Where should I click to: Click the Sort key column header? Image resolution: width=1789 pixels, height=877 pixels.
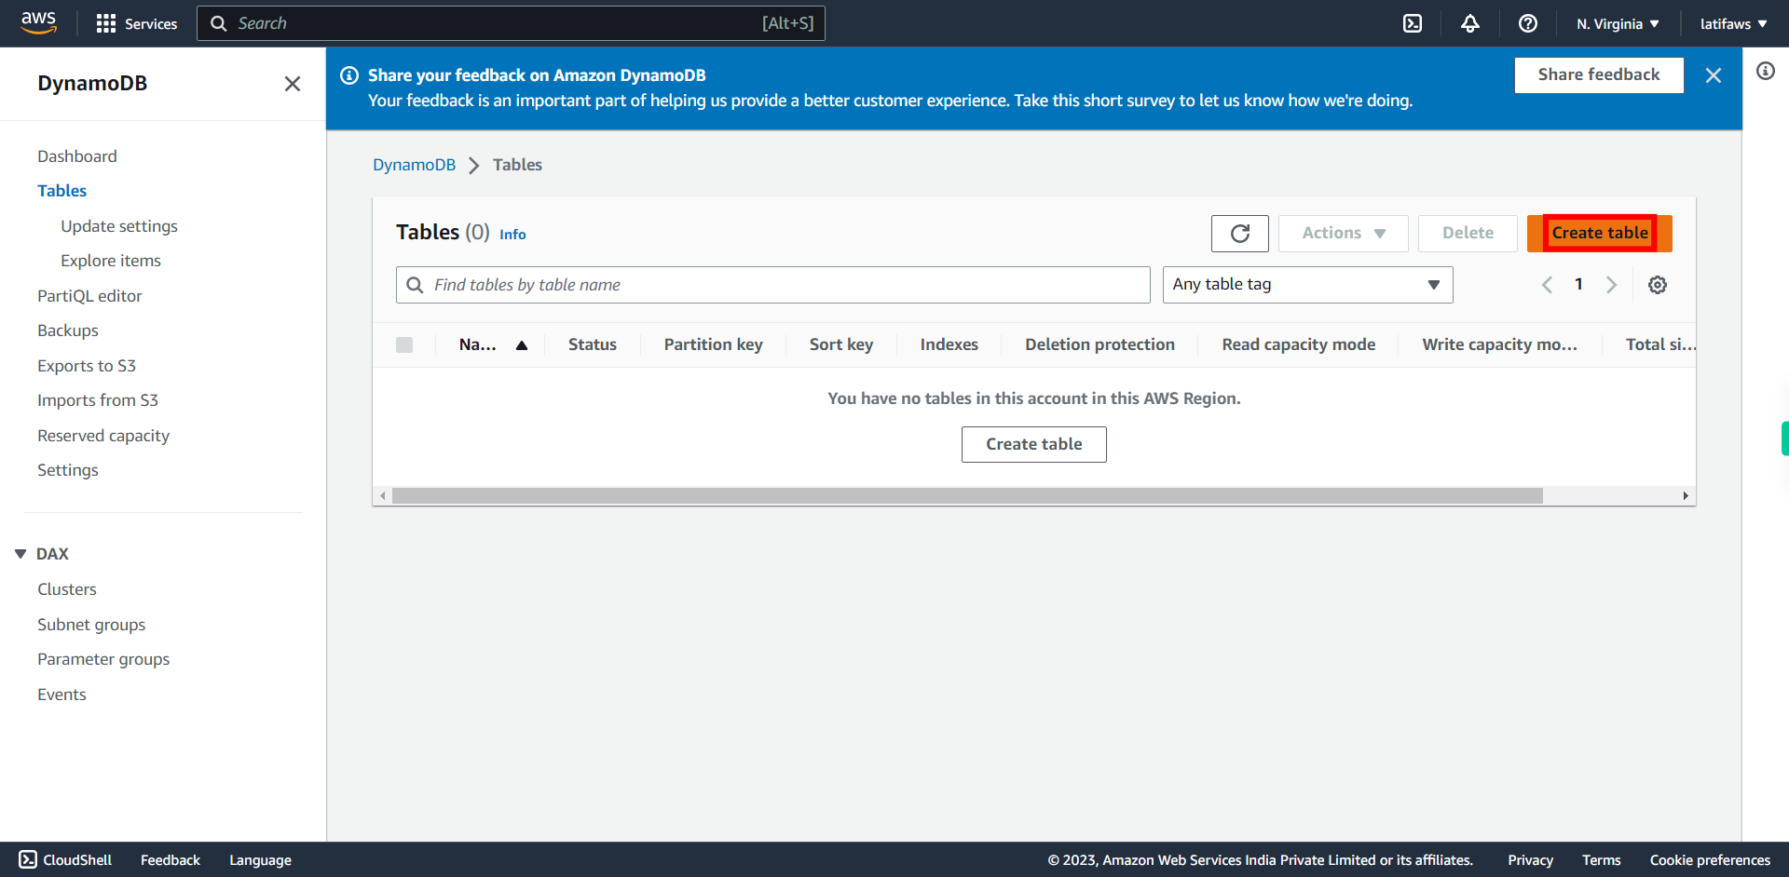(x=841, y=344)
